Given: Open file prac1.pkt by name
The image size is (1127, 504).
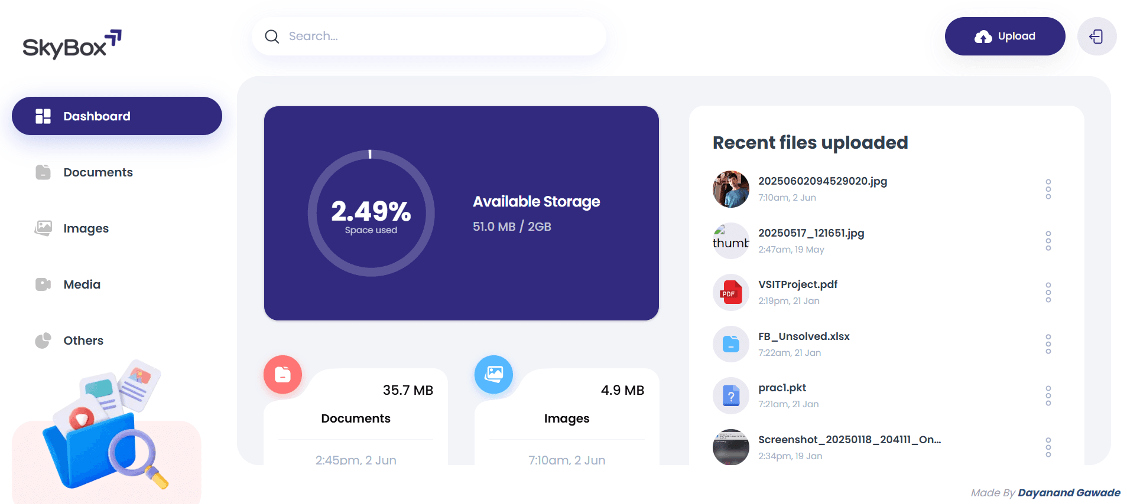Looking at the screenshot, I should [x=782, y=388].
